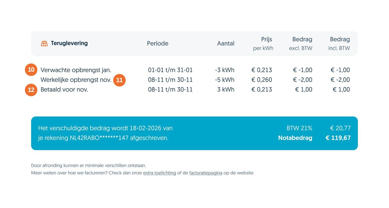Viewport: 389px width, 208px height.
Task: Click the Prijs per kWh column header
Action: (x=263, y=44)
